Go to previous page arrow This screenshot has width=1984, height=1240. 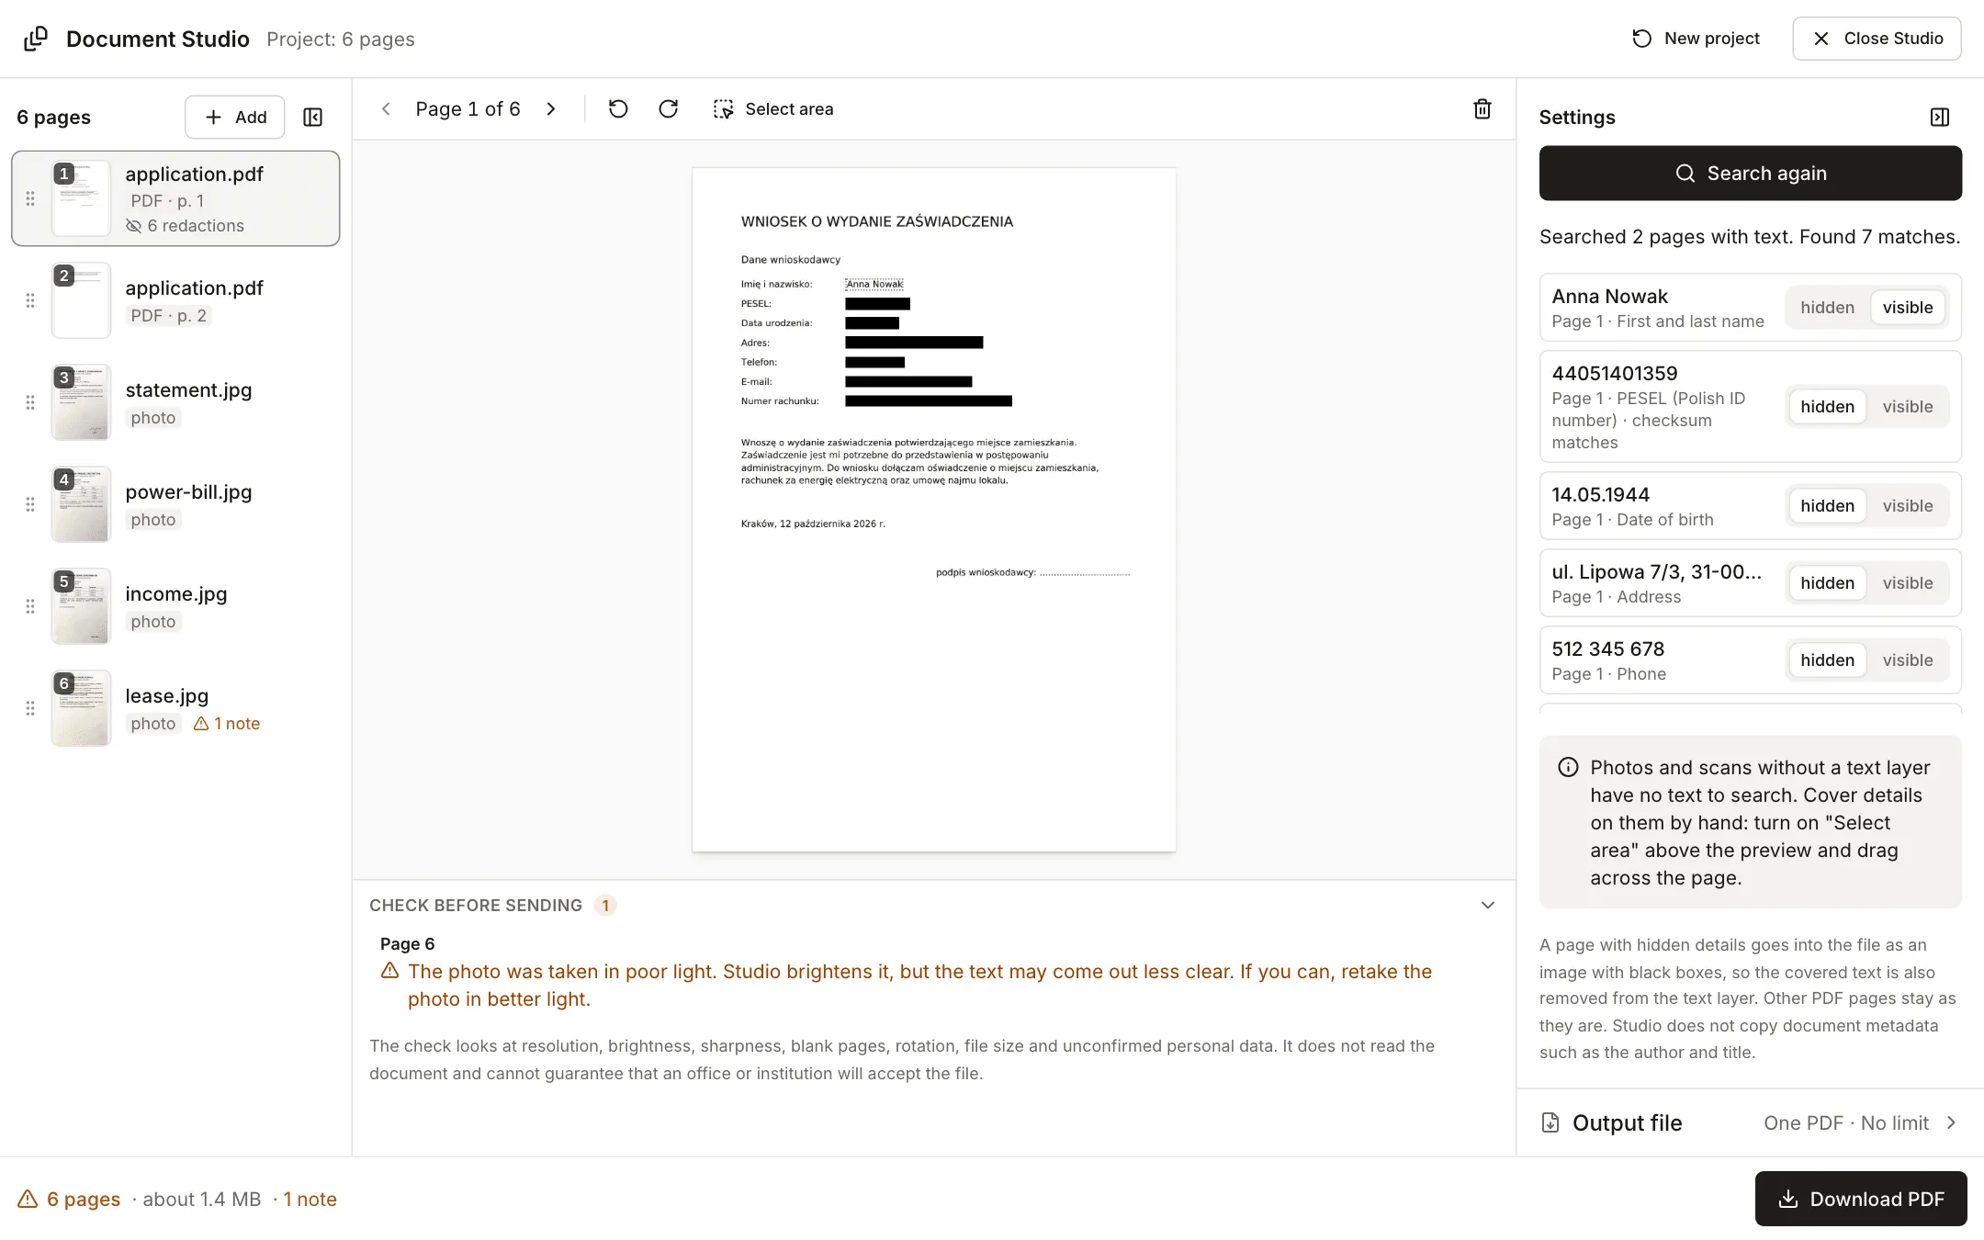coord(387,109)
